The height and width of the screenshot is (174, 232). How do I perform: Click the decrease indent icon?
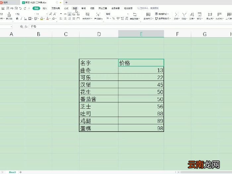click(74, 14)
